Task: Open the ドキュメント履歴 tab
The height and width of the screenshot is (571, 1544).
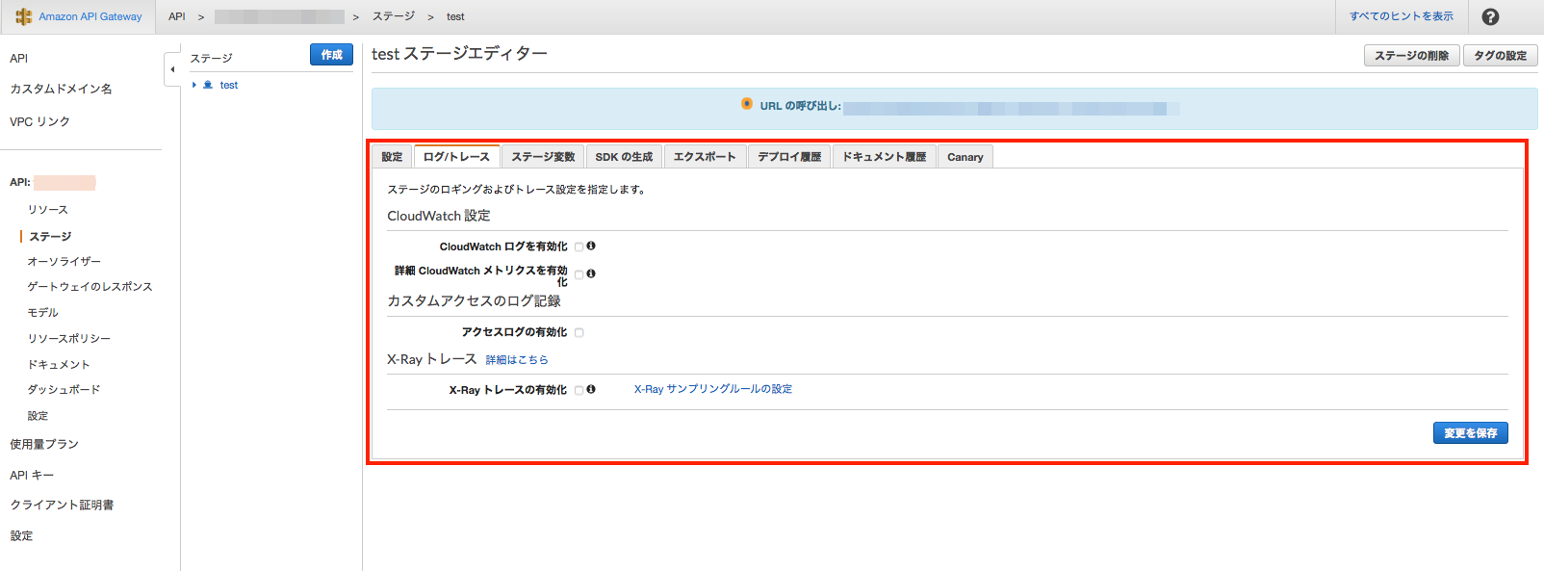Action: coord(885,157)
